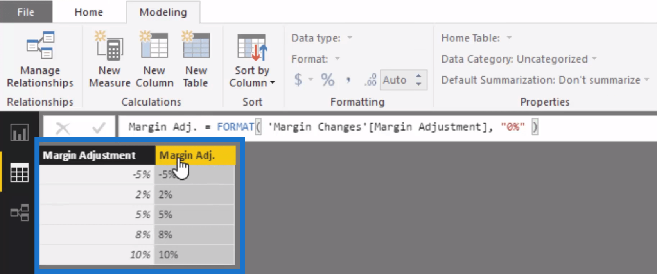
Task: Toggle thousands separator comma
Action: [x=348, y=80]
